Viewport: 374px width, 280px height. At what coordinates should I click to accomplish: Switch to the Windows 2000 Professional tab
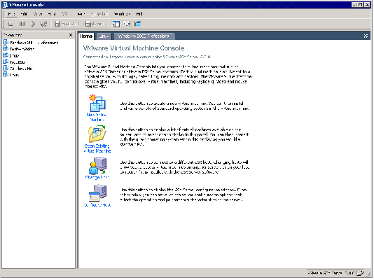click(x=144, y=36)
